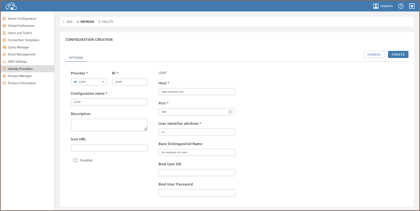This screenshot has height=211, width=420.
Task: Open Global Preferences from the sidebar
Action: [x=21, y=26]
